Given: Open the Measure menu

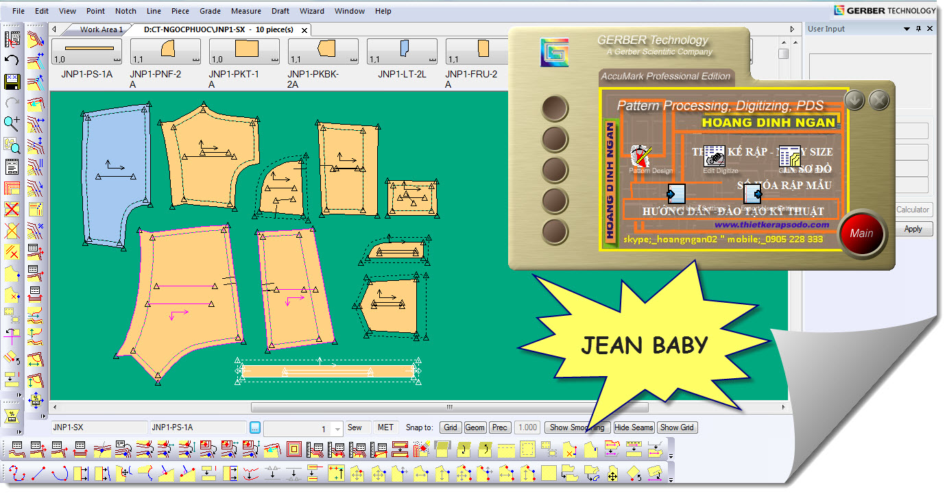Looking at the screenshot, I should 246,11.
